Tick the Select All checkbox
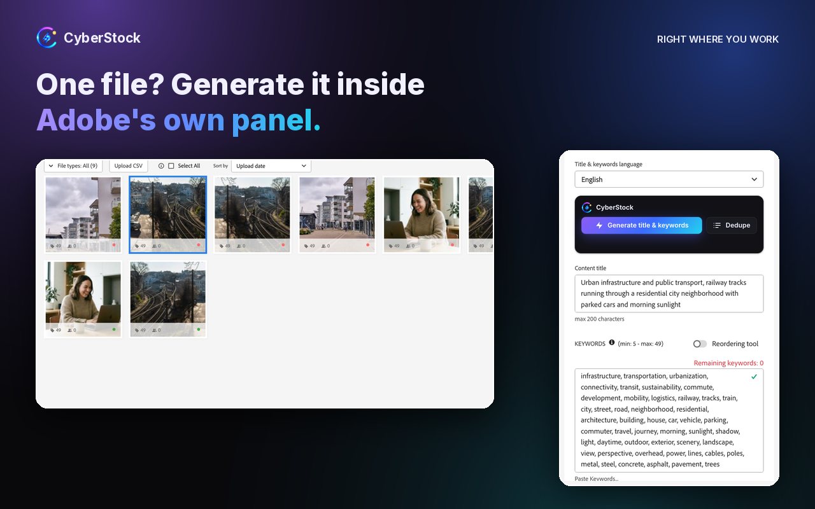815x509 pixels. click(x=171, y=166)
